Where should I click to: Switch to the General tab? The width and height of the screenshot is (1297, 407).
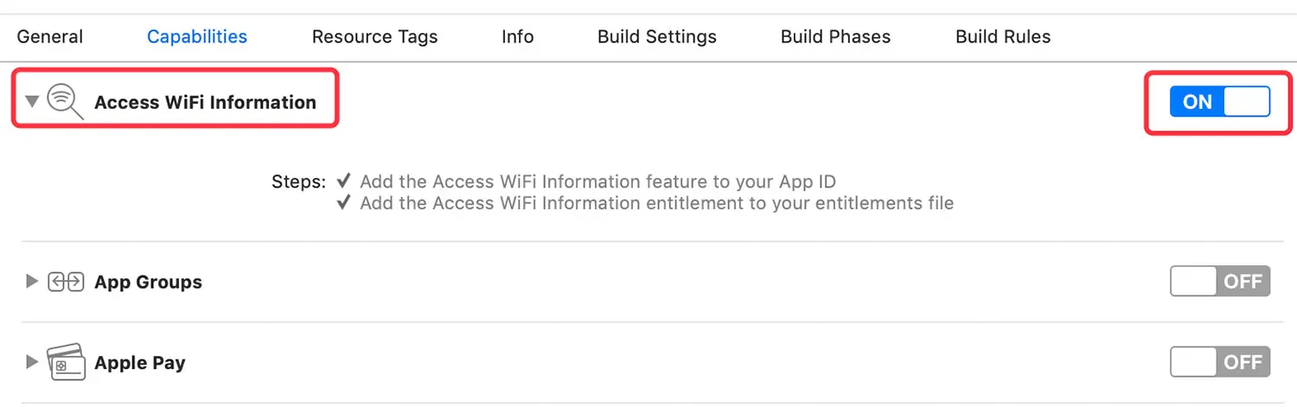pyautogui.click(x=50, y=37)
